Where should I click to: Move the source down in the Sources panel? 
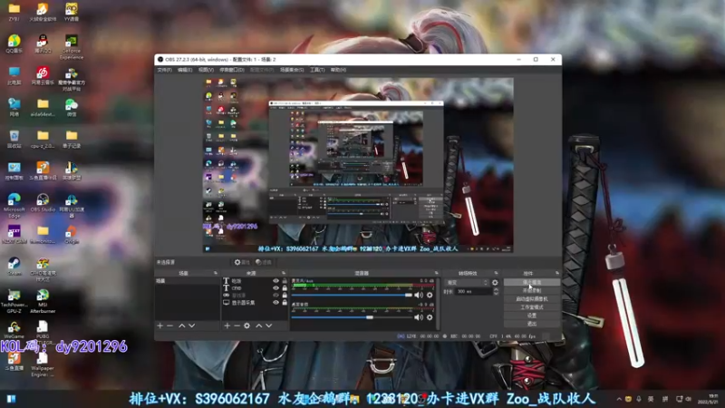268,325
